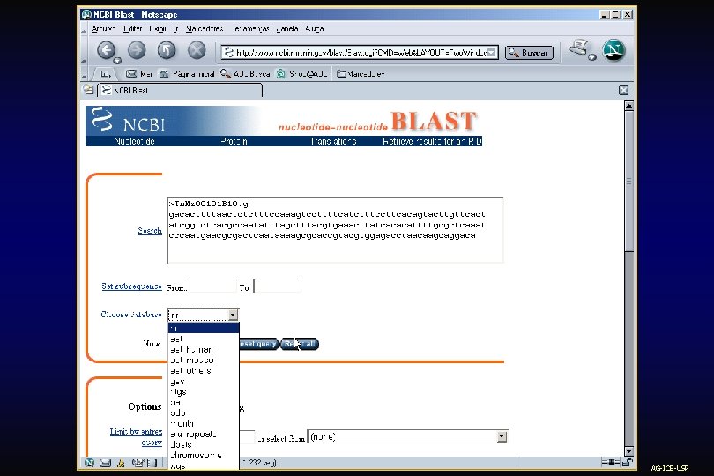
Task: Open Navigator icon in status bar
Action: point(89,463)
